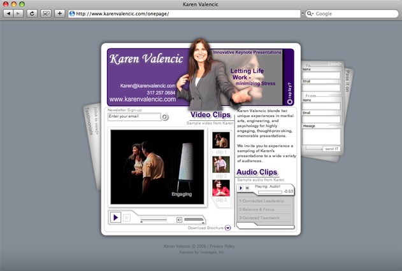The width and height of the screenshot is (402, 271).
Task: Select the clip 2 video thumbnail
Action: 220,164
